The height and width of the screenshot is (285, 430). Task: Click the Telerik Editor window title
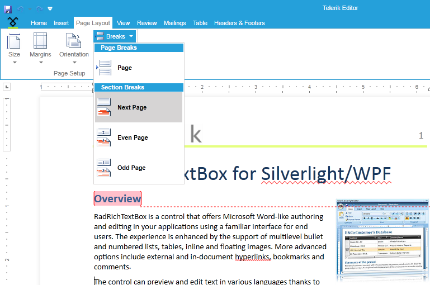pyautogui.click(x=341, y=8)
